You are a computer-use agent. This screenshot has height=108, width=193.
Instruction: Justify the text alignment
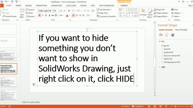(x=83, y=15)
